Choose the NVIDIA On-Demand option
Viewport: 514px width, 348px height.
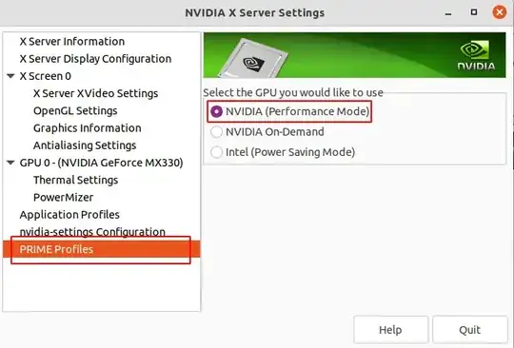pyautogui.click(x=216, y=132)
